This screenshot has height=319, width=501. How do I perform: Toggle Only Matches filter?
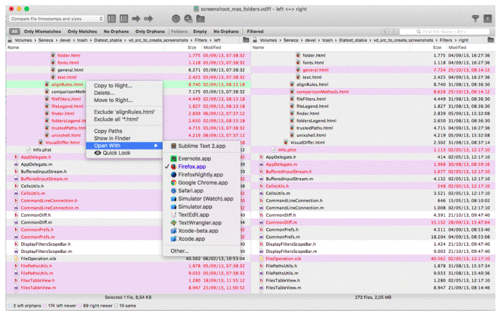(82, 31)
